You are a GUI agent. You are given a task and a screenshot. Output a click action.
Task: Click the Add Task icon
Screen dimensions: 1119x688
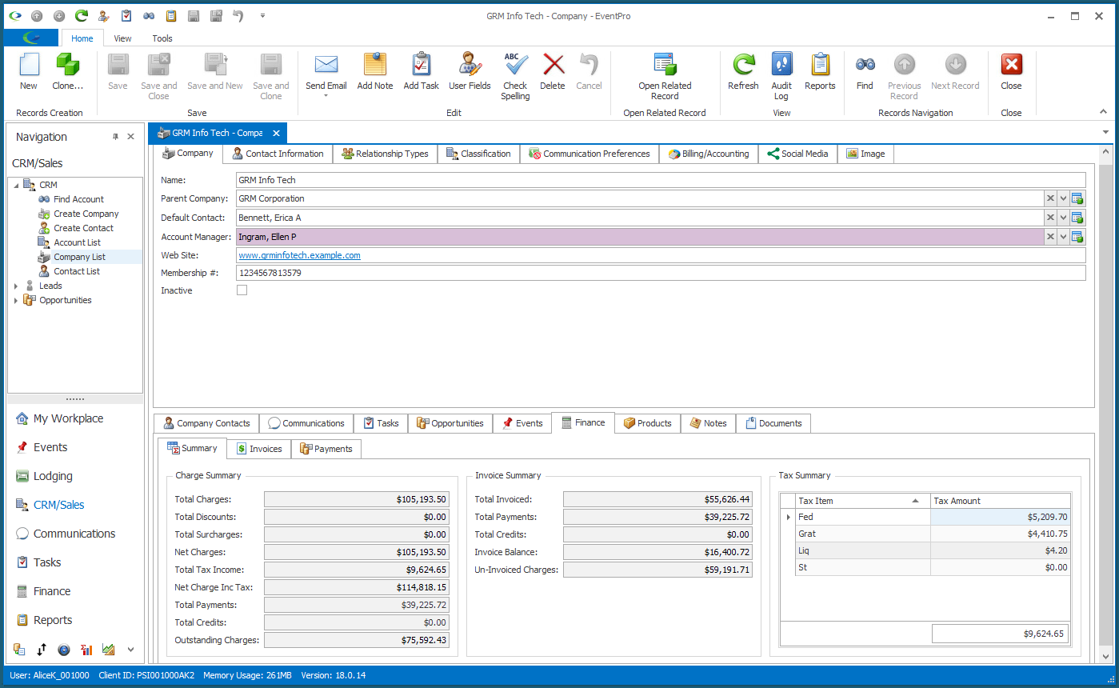pyautogui.click(x=421, y=65)
